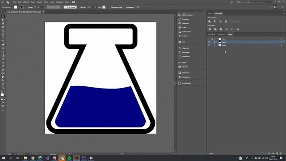Expand the Bottle layer contents
The height and width of the screenshot is (161, 286).
pyautogui.click(x=216, y=45)
